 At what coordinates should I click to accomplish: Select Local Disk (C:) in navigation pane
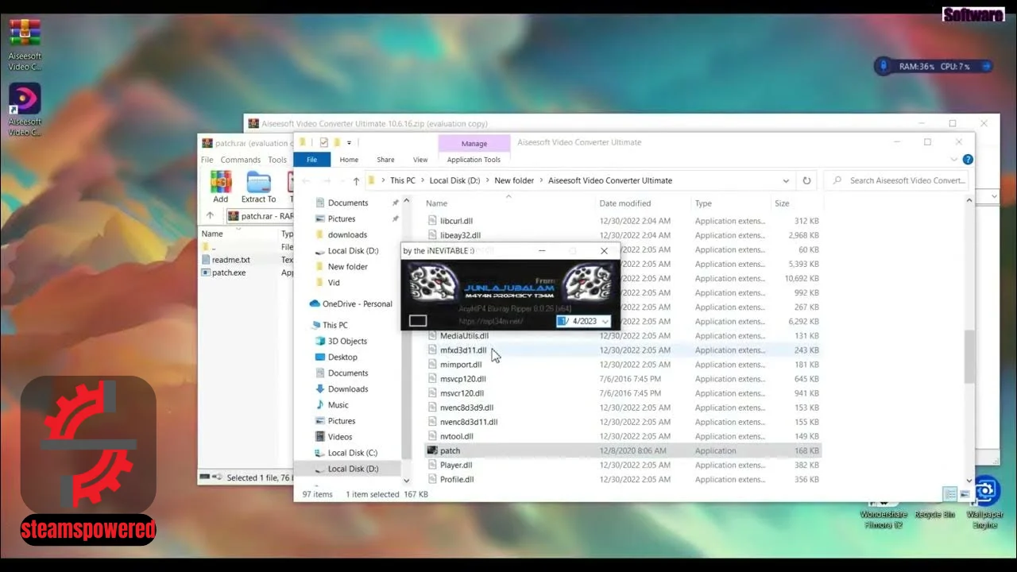[x=353, y=453]
